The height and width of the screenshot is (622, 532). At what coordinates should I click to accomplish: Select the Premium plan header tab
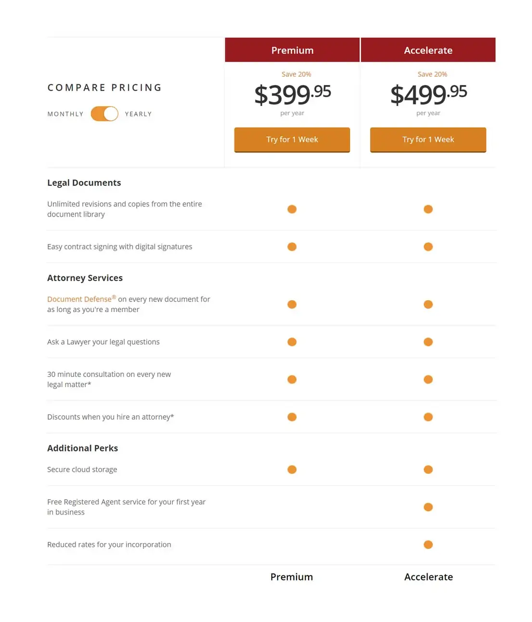292,50
